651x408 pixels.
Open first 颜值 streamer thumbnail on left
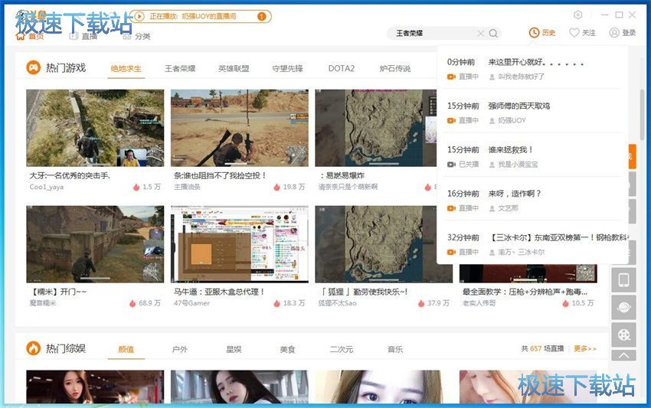(95, 387)
